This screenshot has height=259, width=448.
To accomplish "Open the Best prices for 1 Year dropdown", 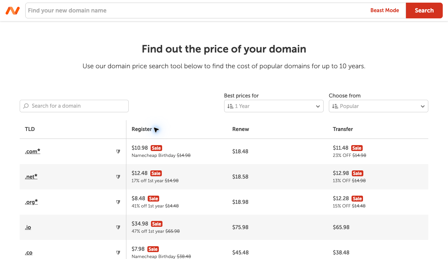I will point(274,106).
